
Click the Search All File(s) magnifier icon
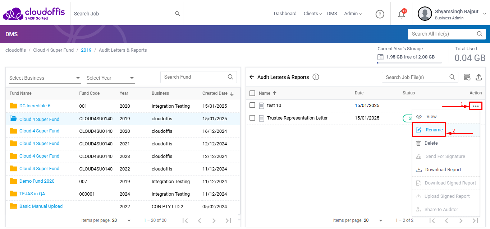pyautogui.click(x=480, y=34)
